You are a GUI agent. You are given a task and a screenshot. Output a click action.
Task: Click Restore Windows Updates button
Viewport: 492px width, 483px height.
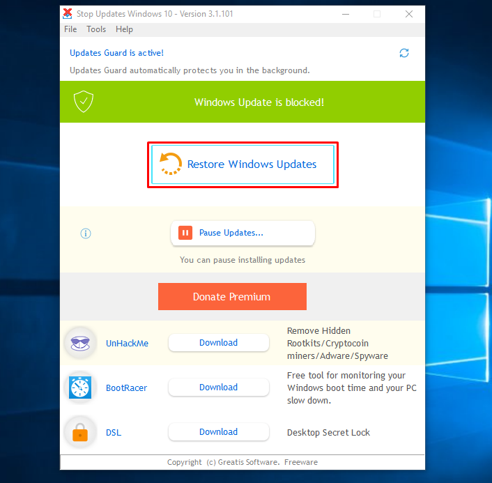click(x=243, y=164)
